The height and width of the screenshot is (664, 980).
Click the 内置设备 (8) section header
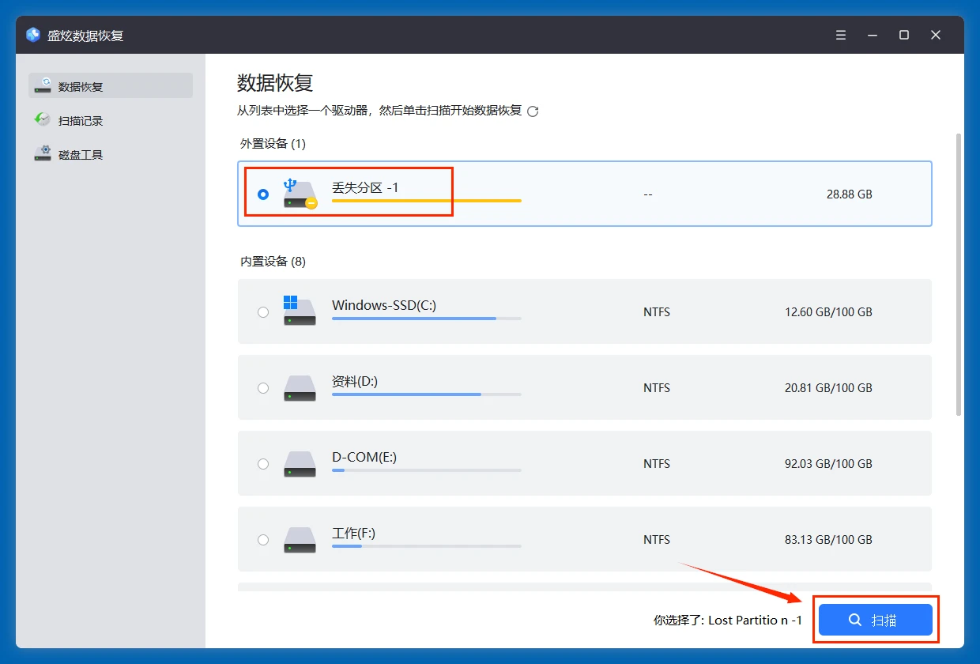[273, 261]
